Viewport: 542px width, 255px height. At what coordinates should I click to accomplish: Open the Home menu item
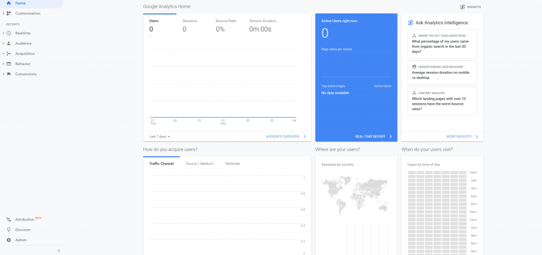tap(21, 3)
